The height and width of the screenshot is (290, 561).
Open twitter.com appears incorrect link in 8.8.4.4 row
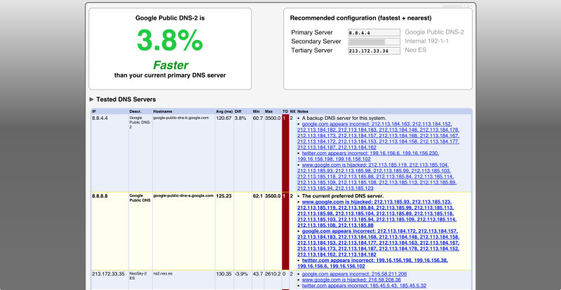tap(368, 156)
